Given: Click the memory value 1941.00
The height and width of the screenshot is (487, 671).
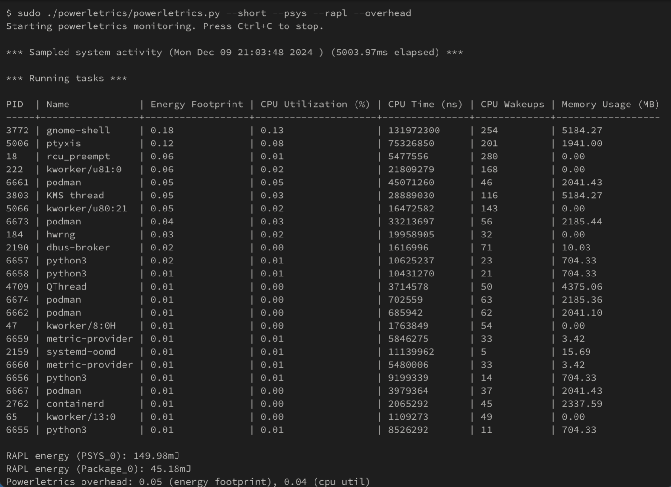Looking at the screenshot, I should click(582, 143).
